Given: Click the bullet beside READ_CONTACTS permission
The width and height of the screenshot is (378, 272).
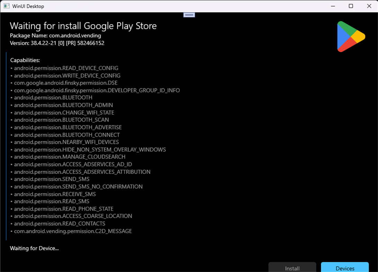Looking at the screenshot, I should click(11, 224).
